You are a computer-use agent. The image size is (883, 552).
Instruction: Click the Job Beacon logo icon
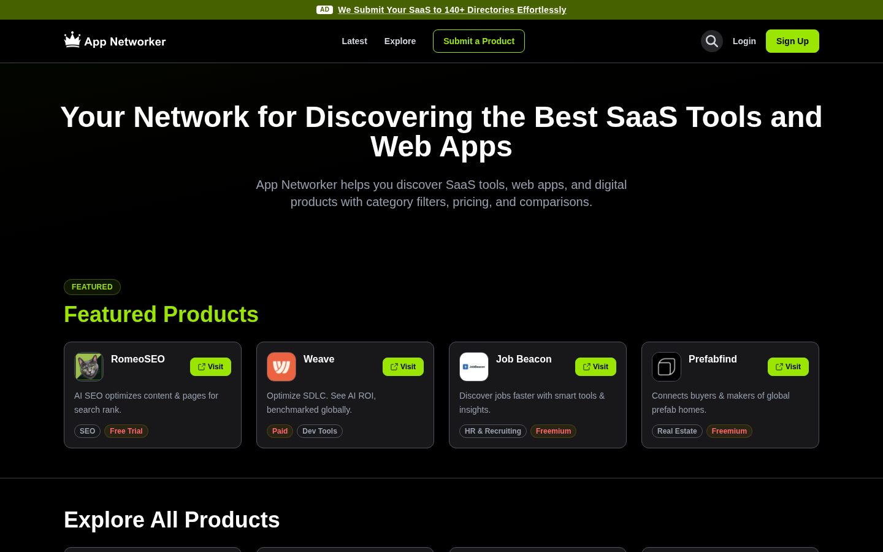pyautogui.click(x=474, y=367)
